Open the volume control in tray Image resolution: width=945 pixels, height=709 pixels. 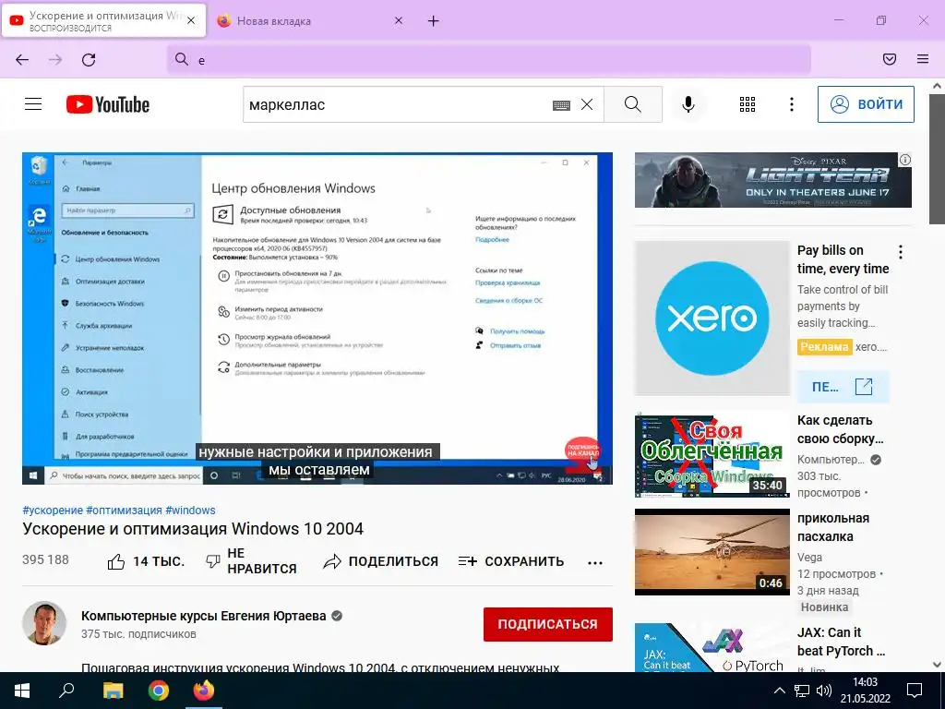[x=823, y=691]
